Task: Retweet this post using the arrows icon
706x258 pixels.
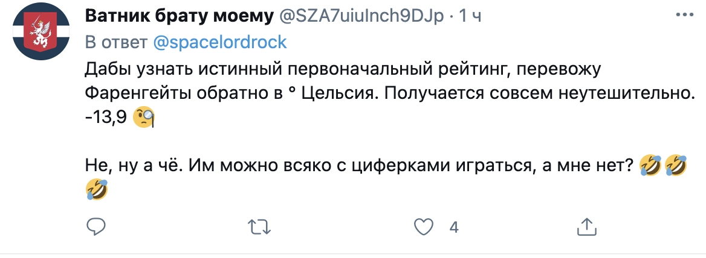Action: coord(259,227)
